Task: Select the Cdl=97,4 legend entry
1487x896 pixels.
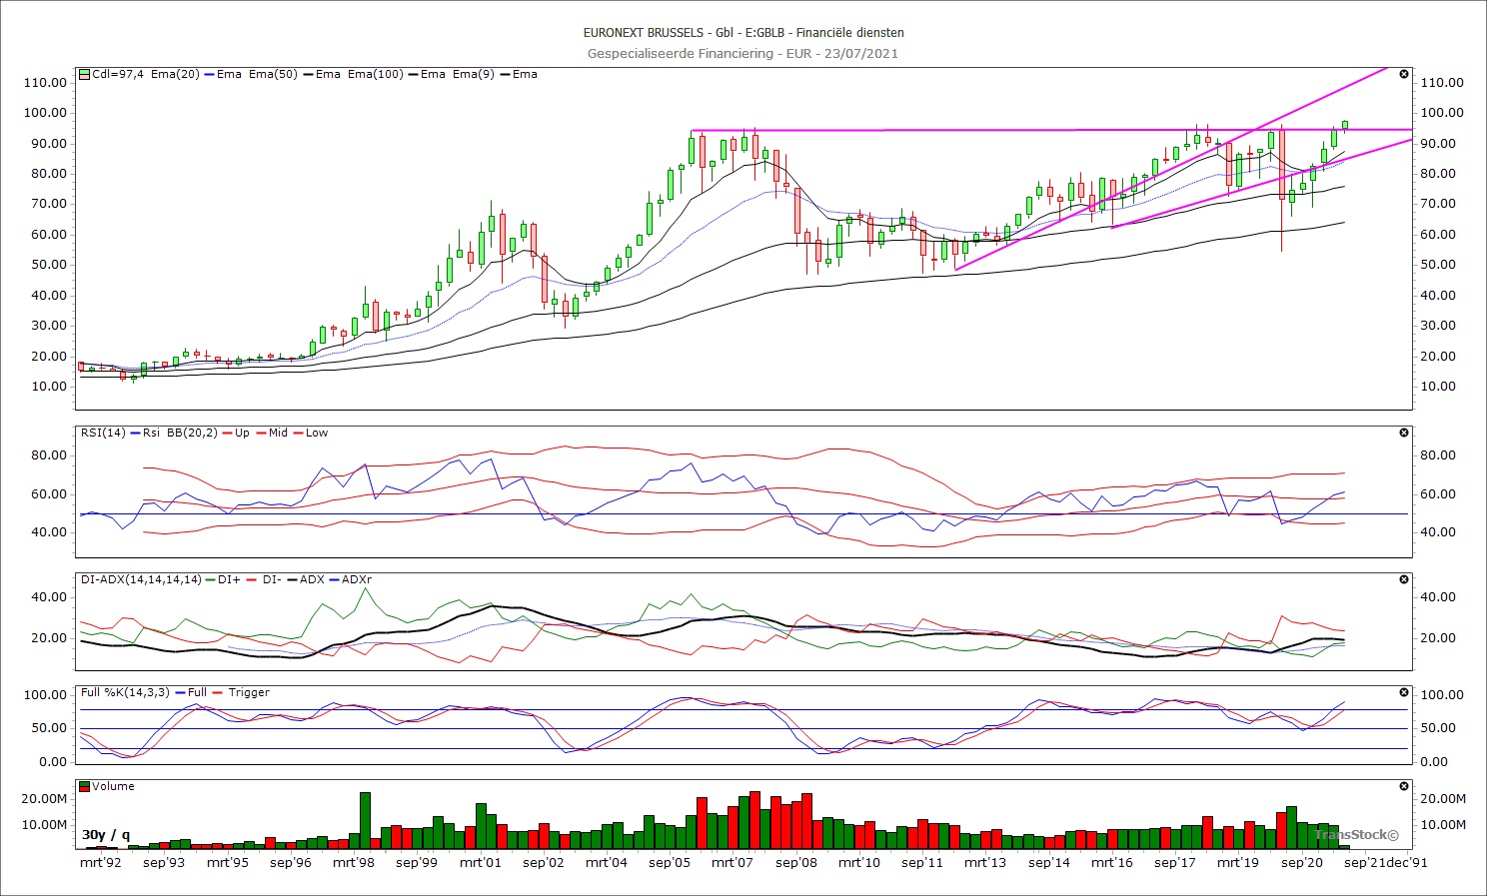Action: pos(117,74)
